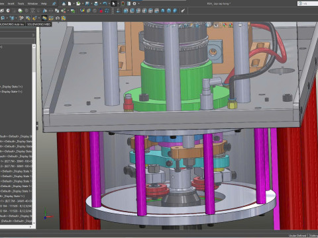Screen dimensions: 318x238
Task: Expand the Undo dropdown arrow
Action: (x=109, y=4)
